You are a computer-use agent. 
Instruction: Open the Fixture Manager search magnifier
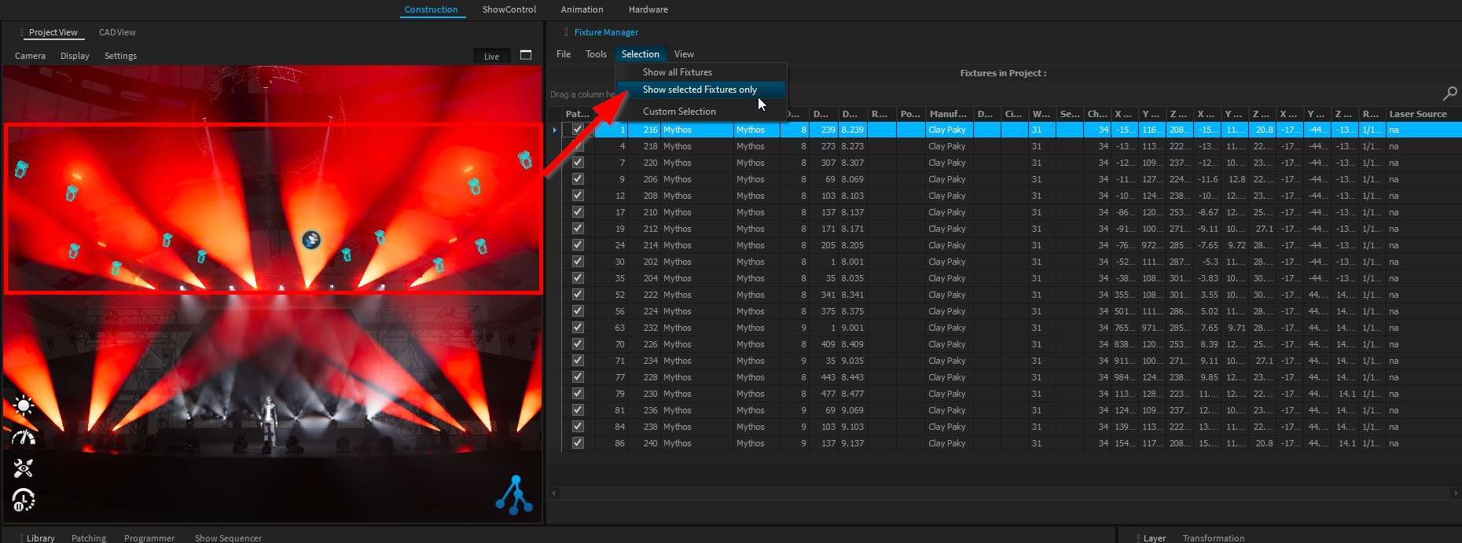(1449, 94)
